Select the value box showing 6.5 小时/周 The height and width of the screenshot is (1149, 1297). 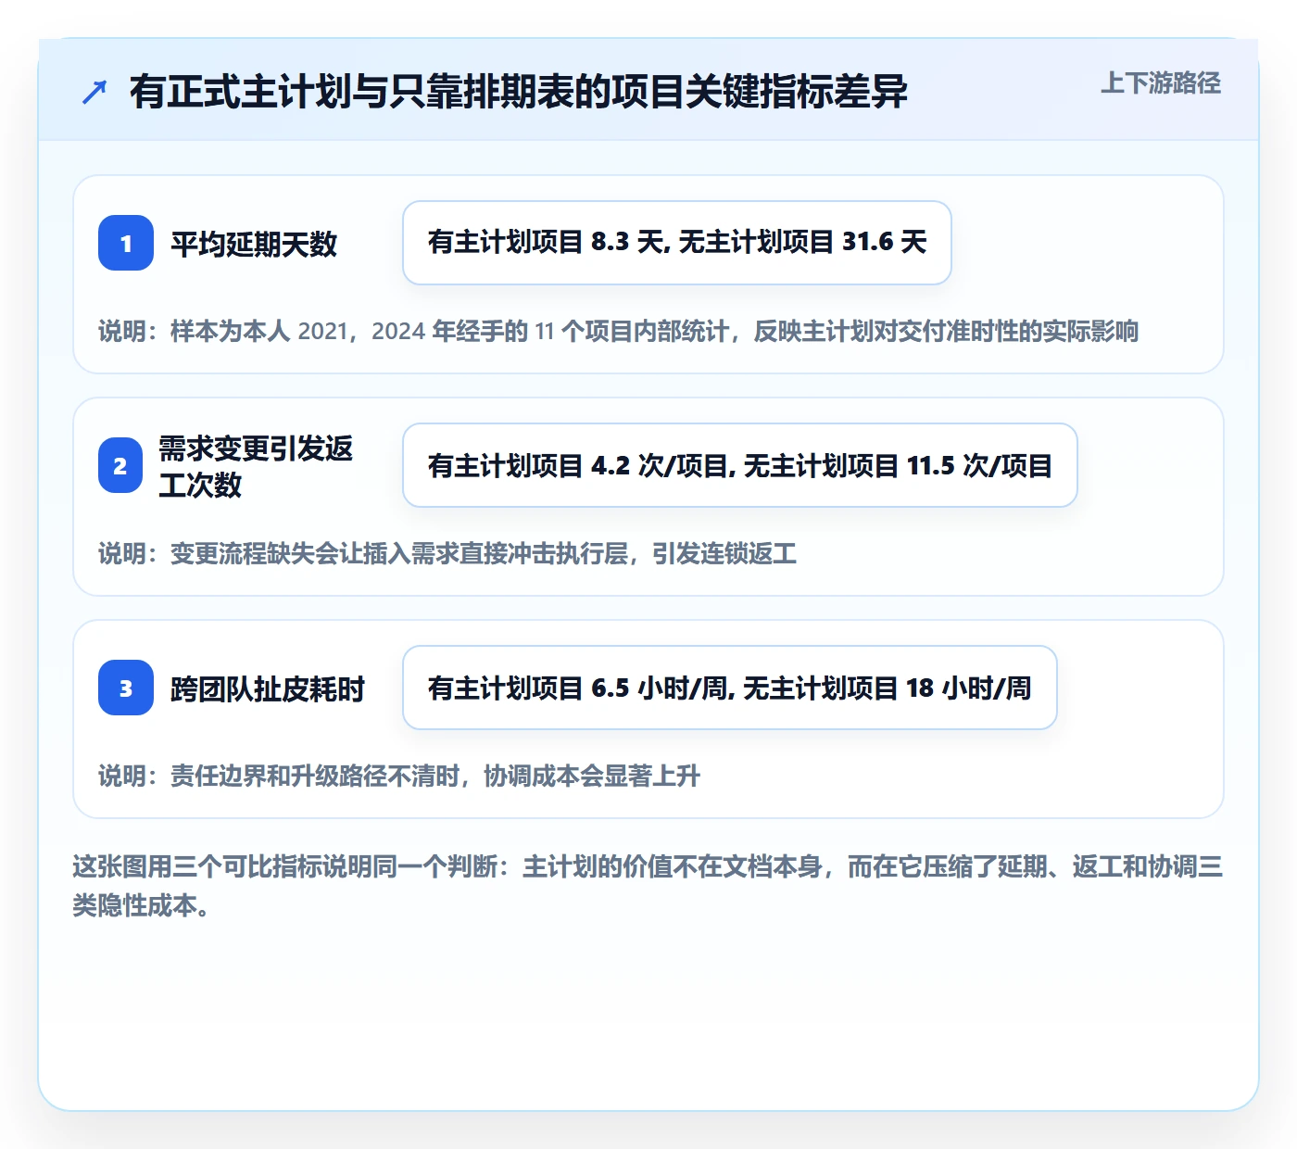click(730, 688)
